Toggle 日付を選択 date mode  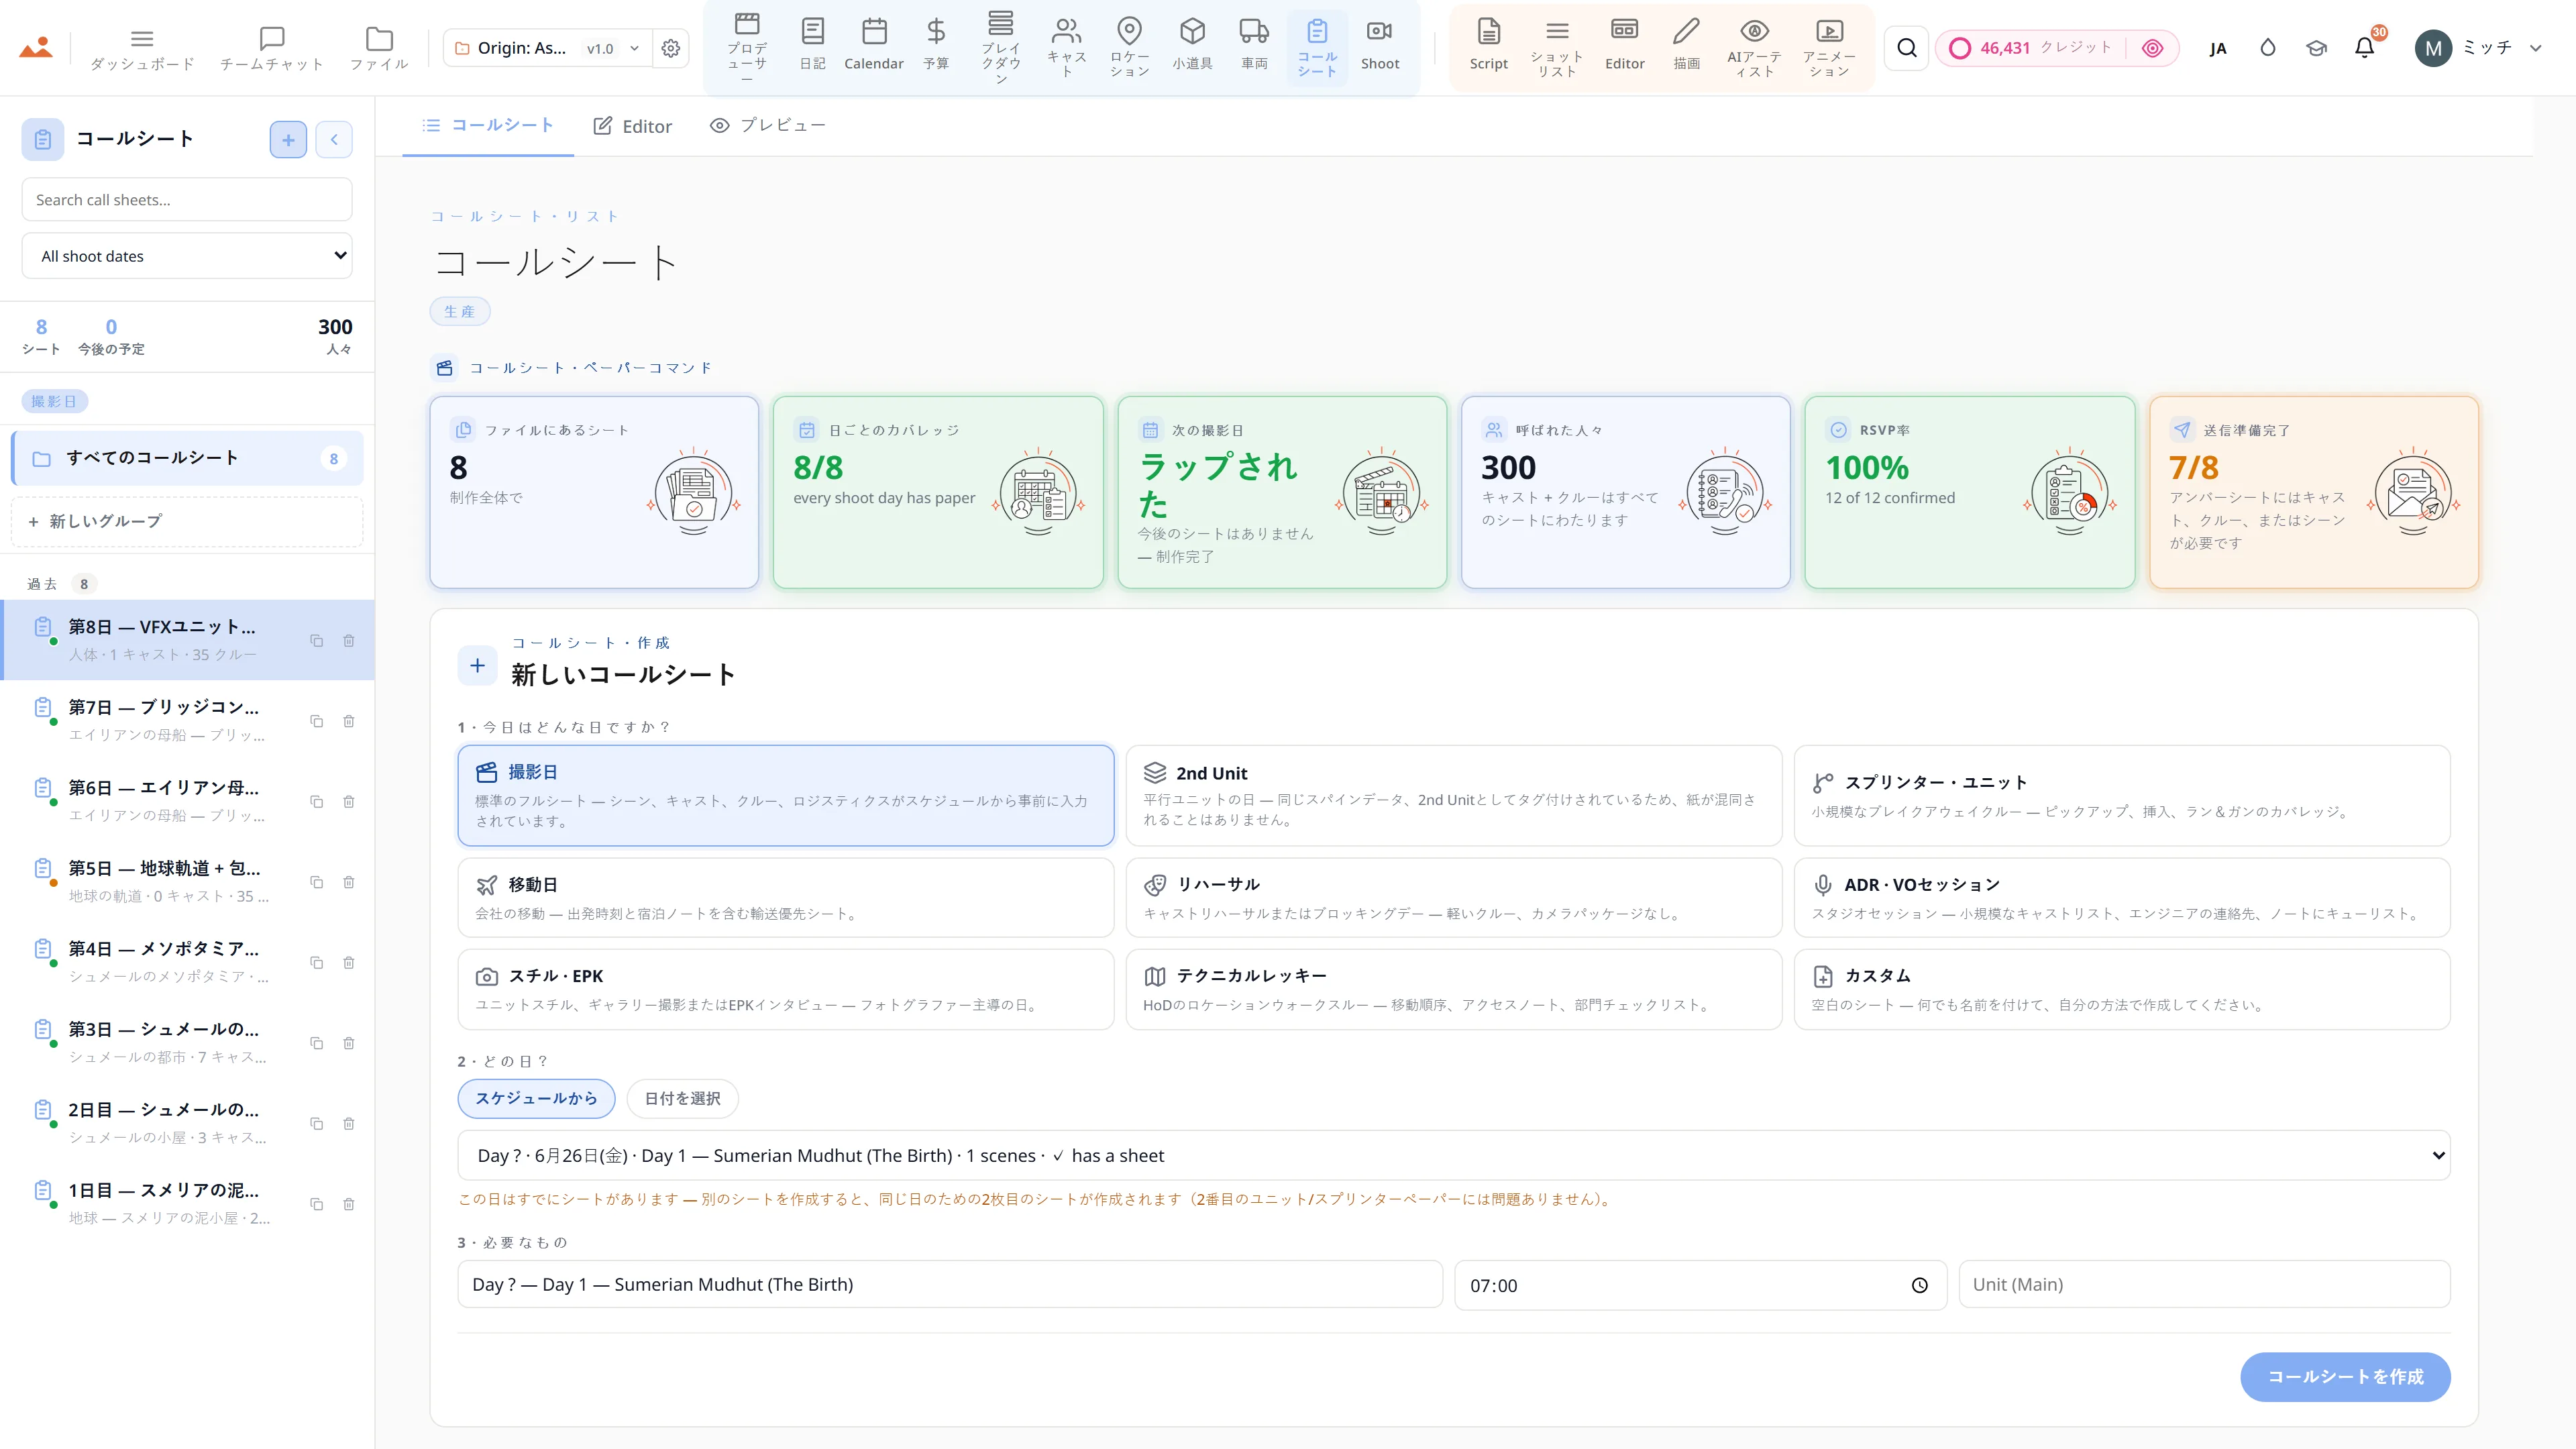click(x=682, y=1098)
